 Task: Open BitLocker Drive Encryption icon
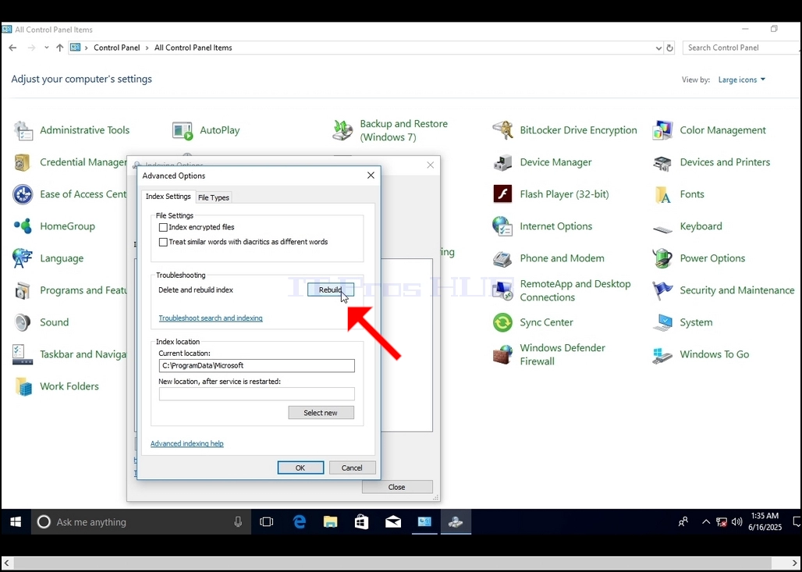[502, 130]
